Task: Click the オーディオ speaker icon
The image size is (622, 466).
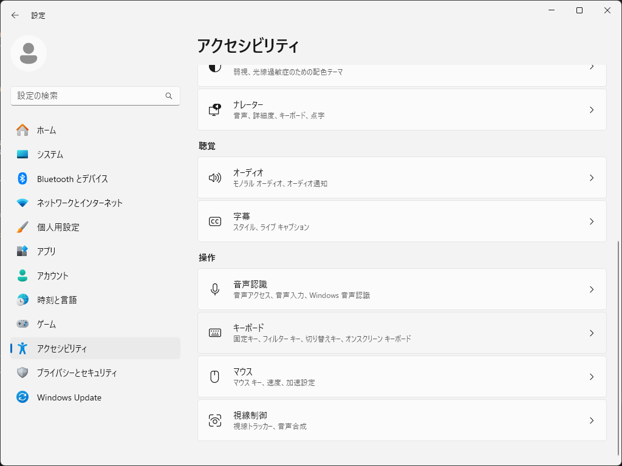Action: tap(214, 177)
